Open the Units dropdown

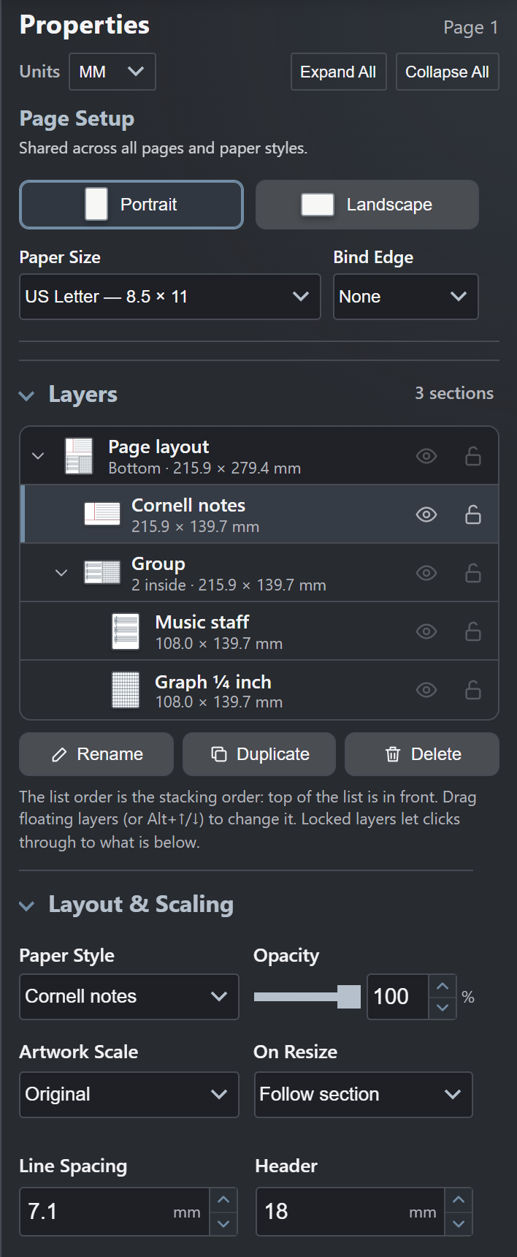click(112, 72)
